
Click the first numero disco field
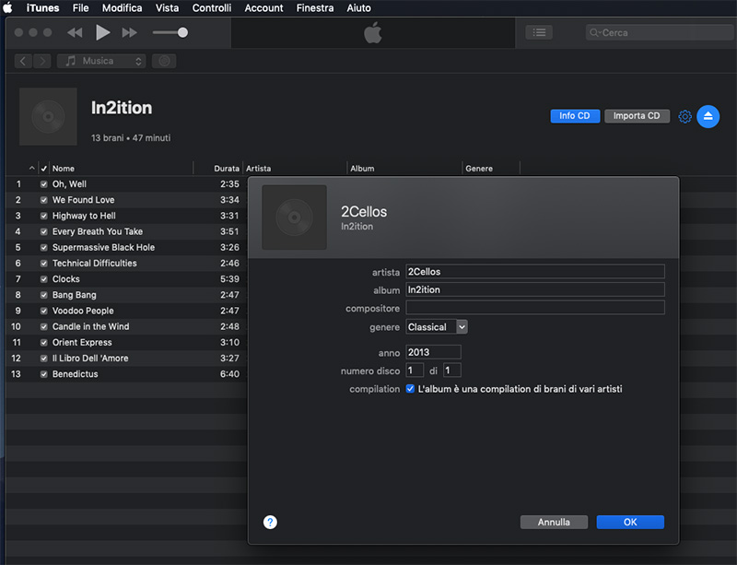(414, 371)
